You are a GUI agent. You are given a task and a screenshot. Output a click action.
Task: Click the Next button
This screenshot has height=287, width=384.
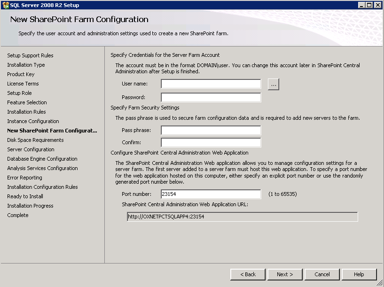285,274
